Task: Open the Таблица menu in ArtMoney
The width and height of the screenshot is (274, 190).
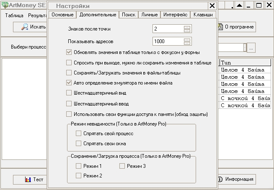Action: tap(14, 15)
